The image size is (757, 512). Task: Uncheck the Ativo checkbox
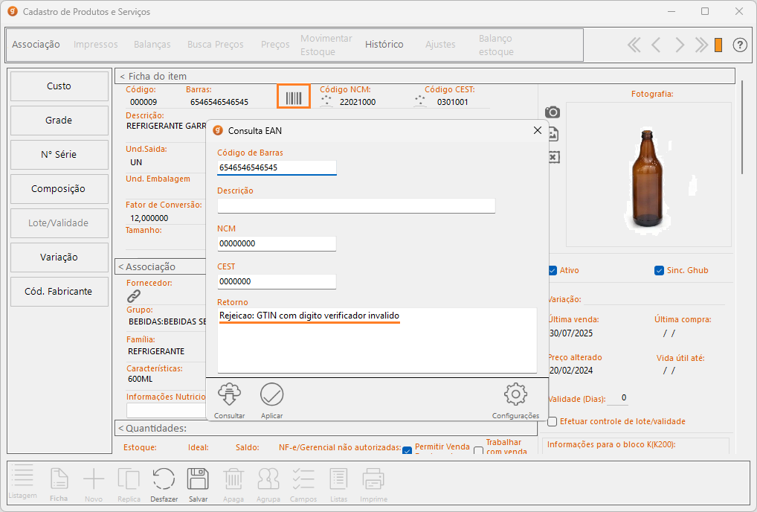[553, 270]
